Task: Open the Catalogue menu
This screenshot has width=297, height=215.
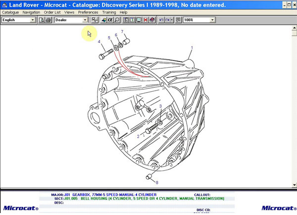Action: point(10,12)
